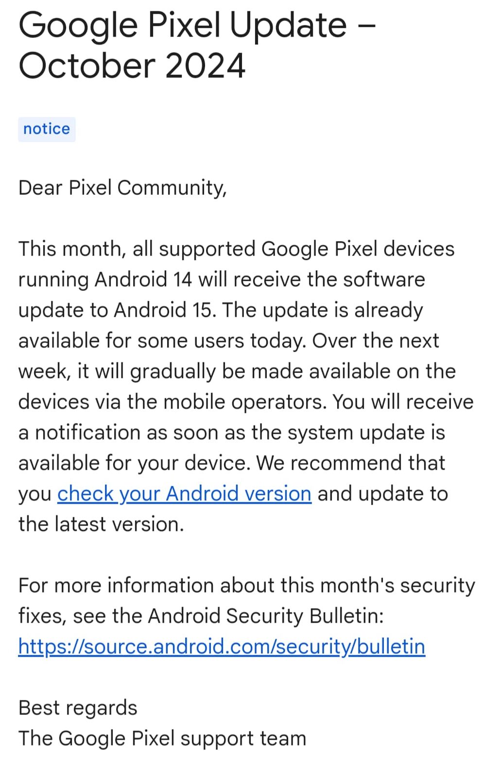Screen dimensions: 500x764
Task: Open the source.android.com security bulletin URL
Action: pyautogui.click(x=222, y=647)
